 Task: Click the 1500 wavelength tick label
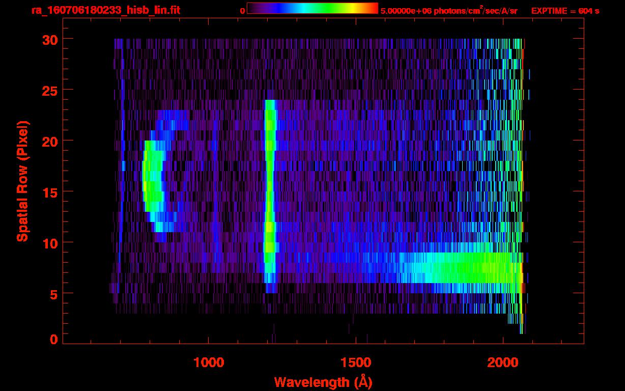click(x=355, y=362)
